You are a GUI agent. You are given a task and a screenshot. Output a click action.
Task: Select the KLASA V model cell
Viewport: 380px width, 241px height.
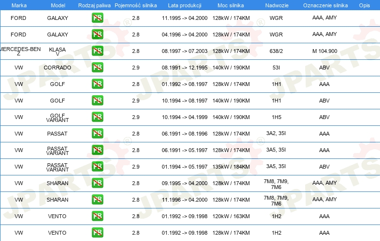click(57, 52)
